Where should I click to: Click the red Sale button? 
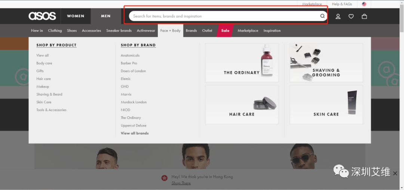tap(225, 30)
